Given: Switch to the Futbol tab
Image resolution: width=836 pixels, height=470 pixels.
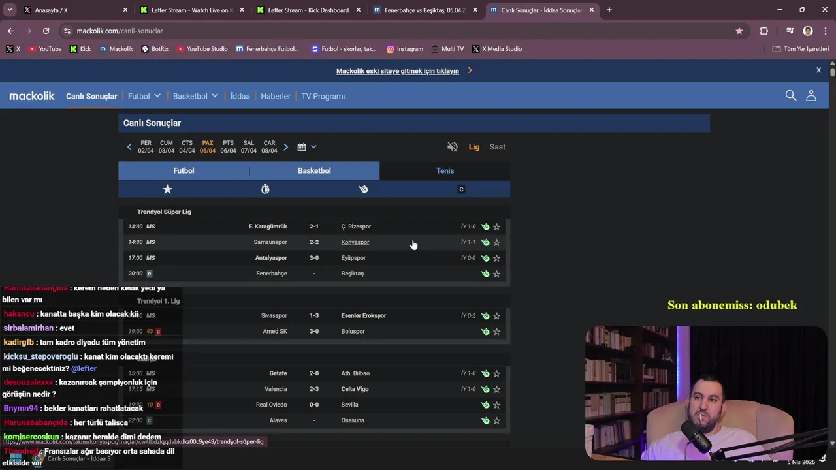Looking at the screenshot, I should pyautogui.click(x=184, y=170).
